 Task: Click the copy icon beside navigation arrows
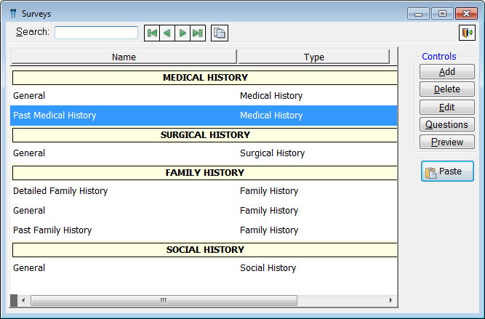(x=220, y=33)
